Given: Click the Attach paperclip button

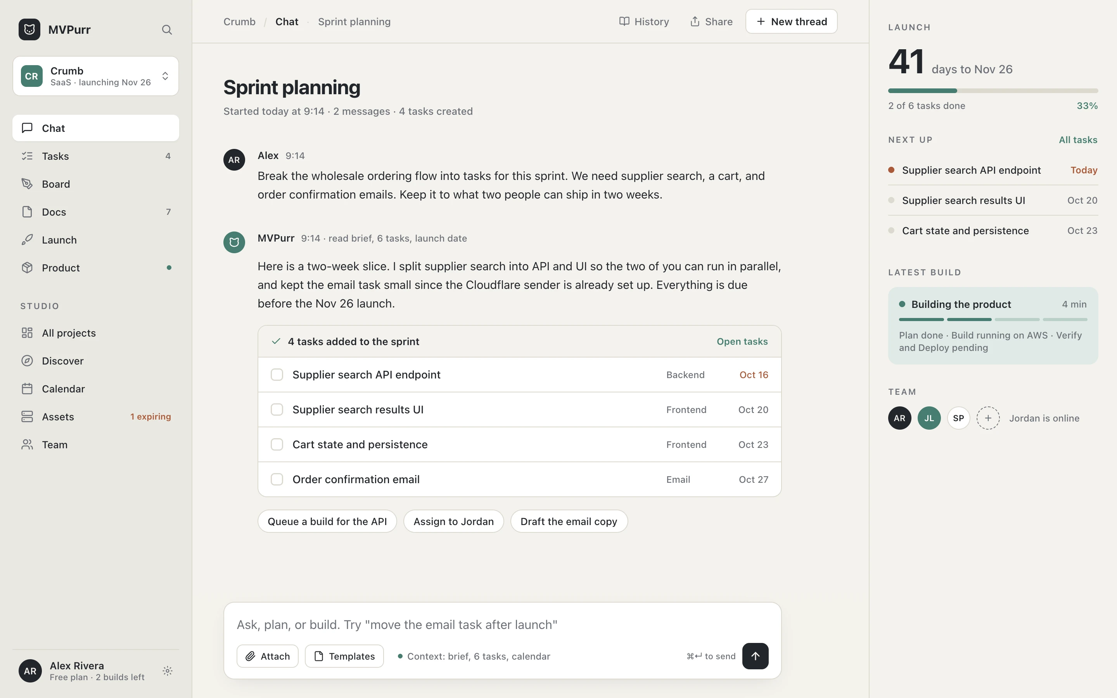Looking at the screenshot, I should [267, 656].
